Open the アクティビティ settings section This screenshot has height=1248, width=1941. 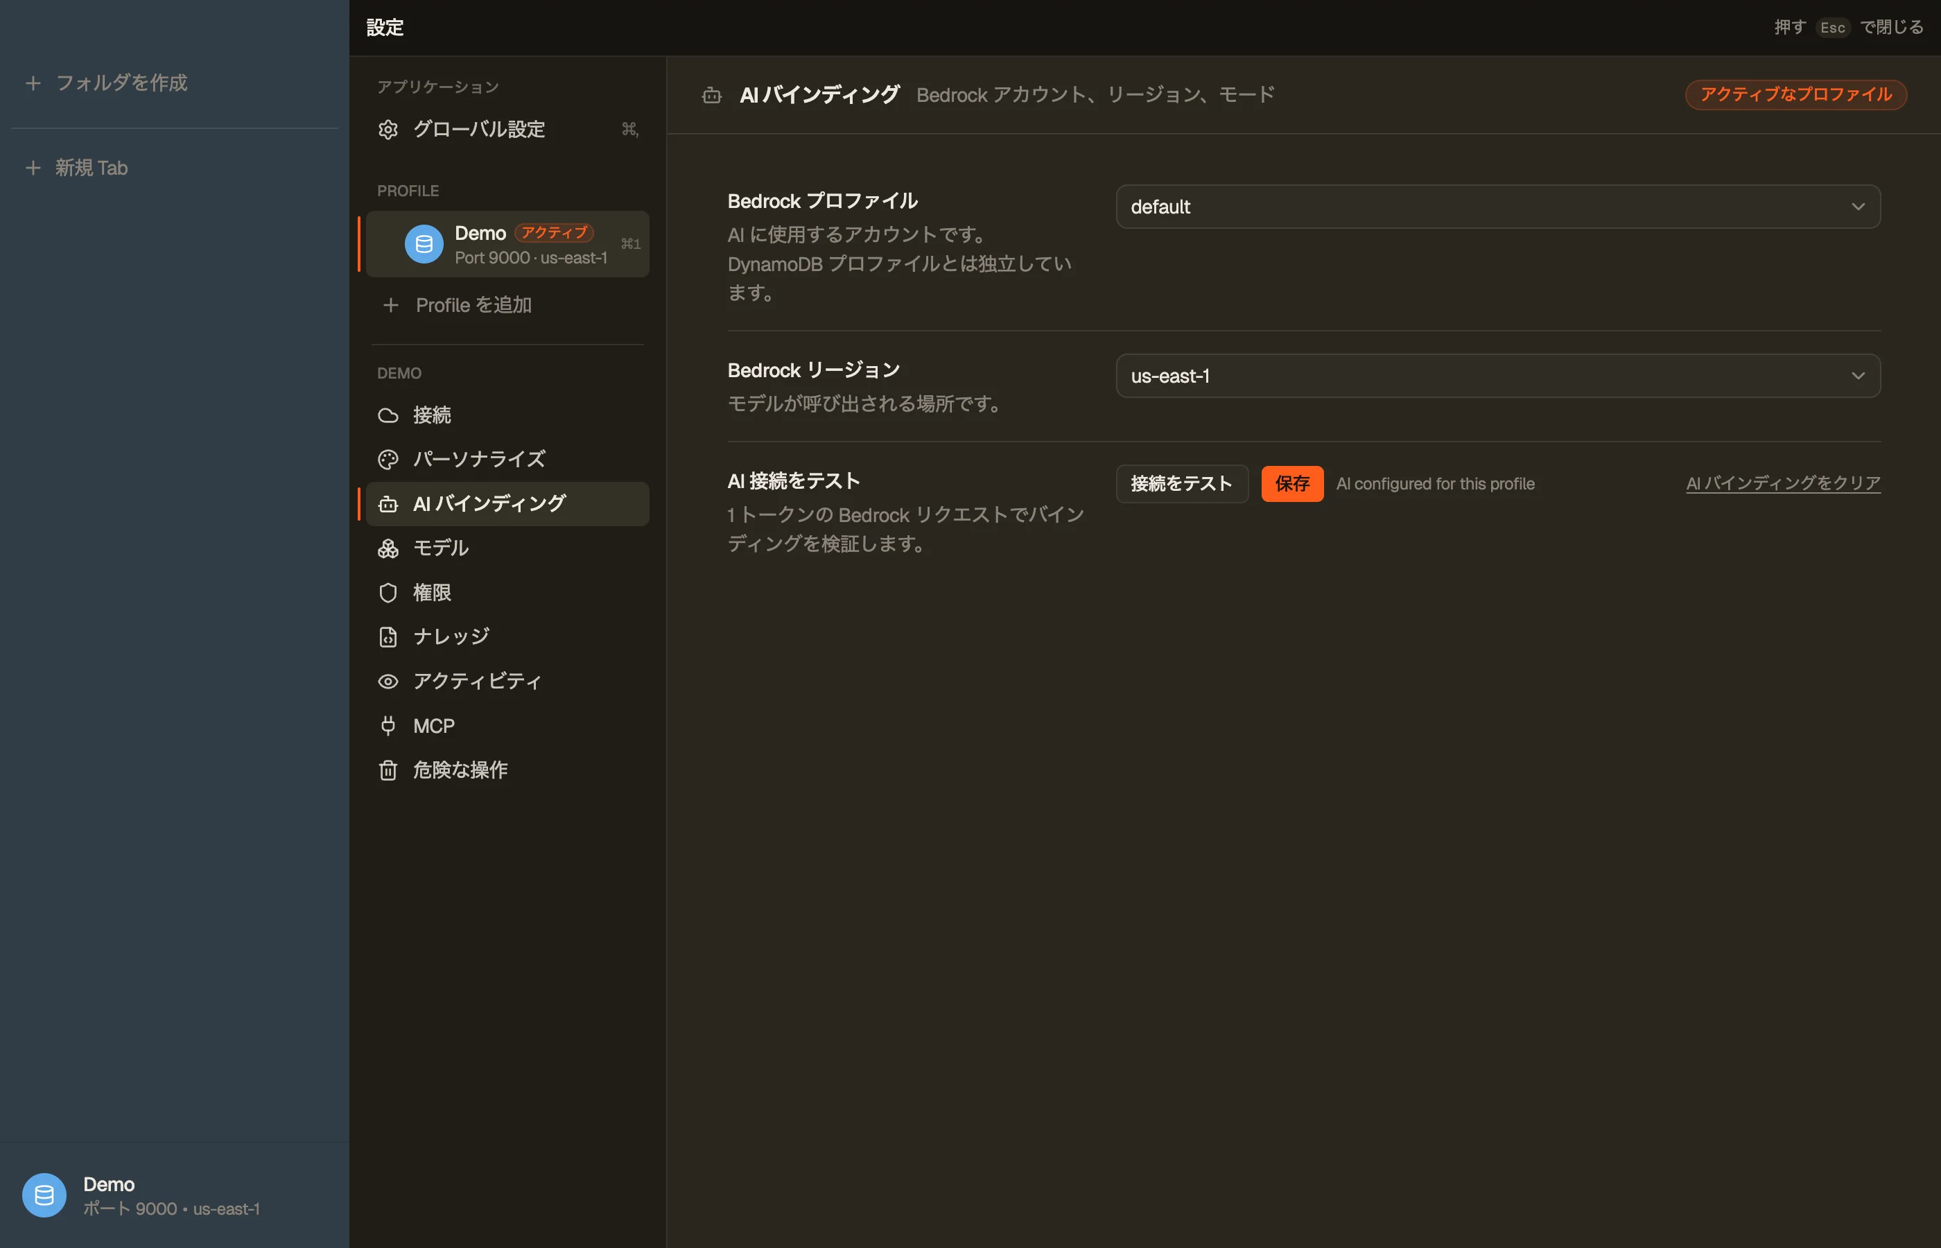click(508, 682)
